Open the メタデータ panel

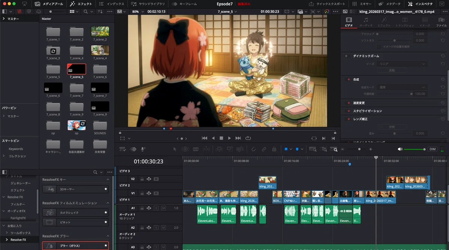(x=390, y=4)
